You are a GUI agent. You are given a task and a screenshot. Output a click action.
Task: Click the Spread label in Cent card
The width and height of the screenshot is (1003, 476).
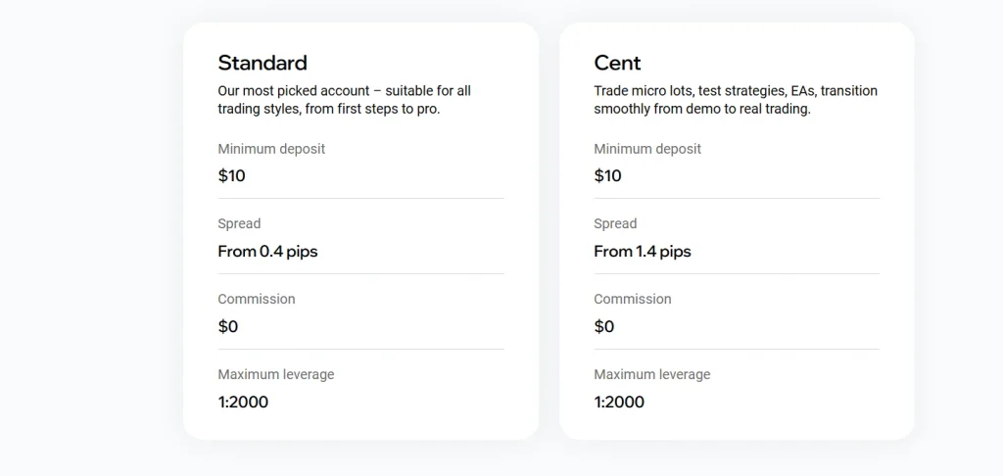[615, 224]
